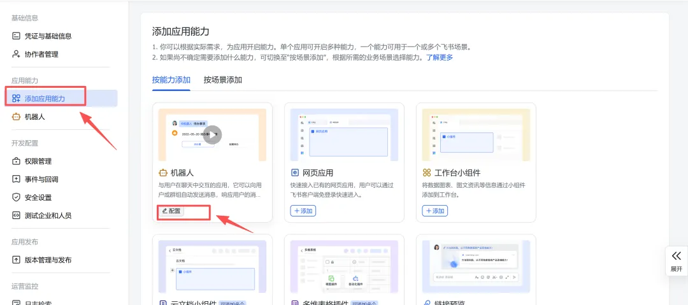Screen dimensions: 688x305
Task: Open the 多维表格插件 preview thumbnail
Action: coord(344,266)
